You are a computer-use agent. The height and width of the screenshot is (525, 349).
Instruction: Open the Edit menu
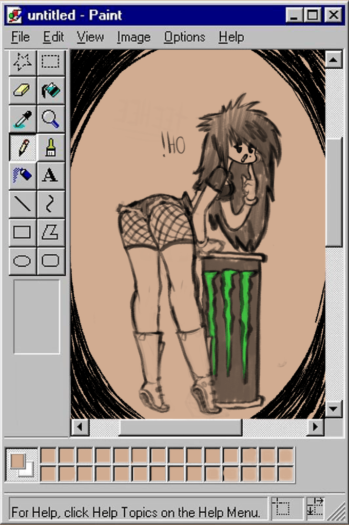(x=53, y=37)
